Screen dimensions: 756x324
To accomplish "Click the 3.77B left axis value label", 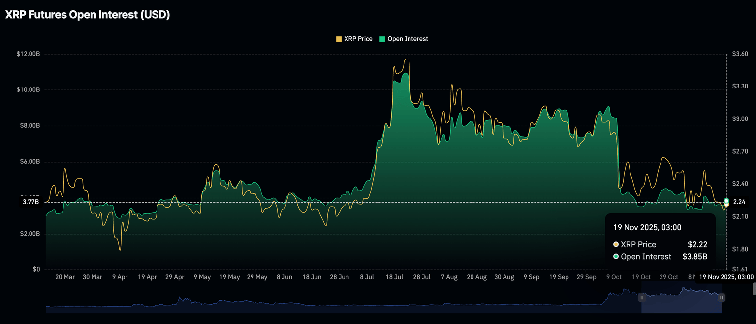I will 31,202.
